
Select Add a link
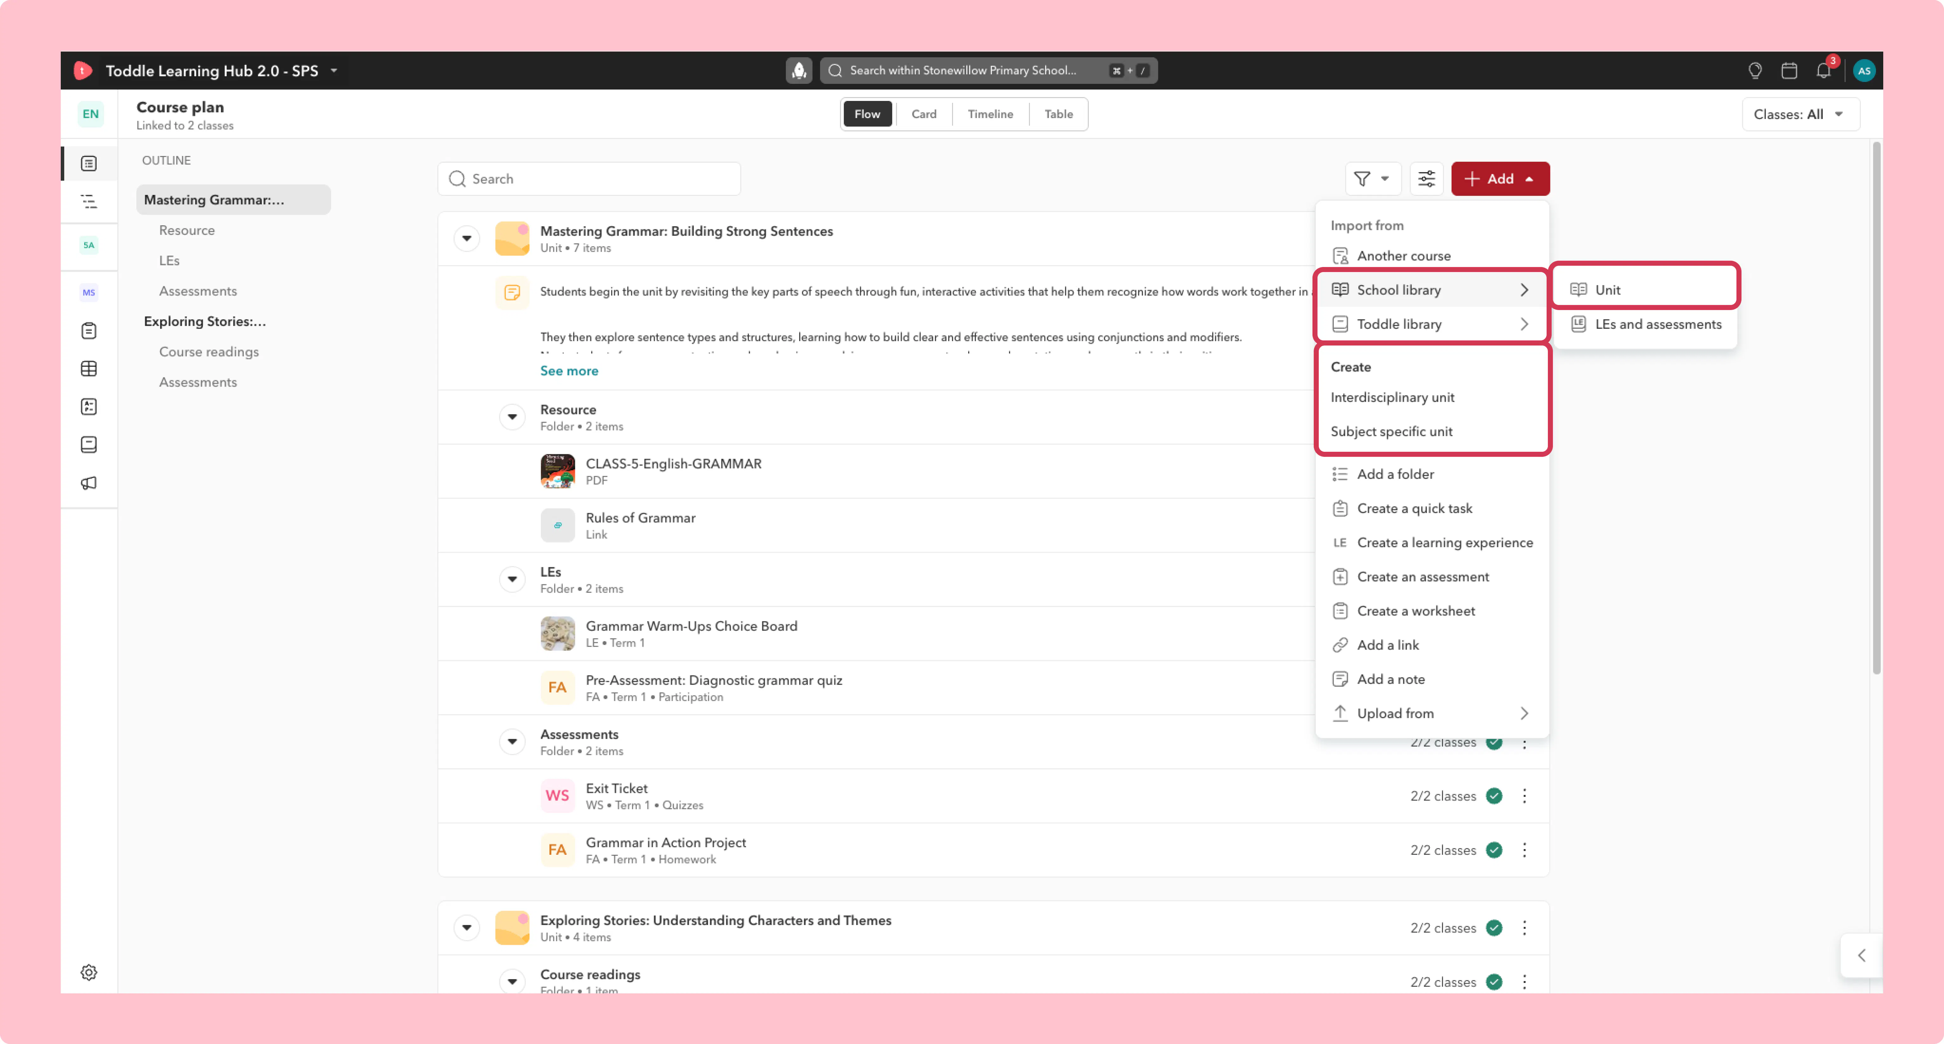coord(1432,645)
